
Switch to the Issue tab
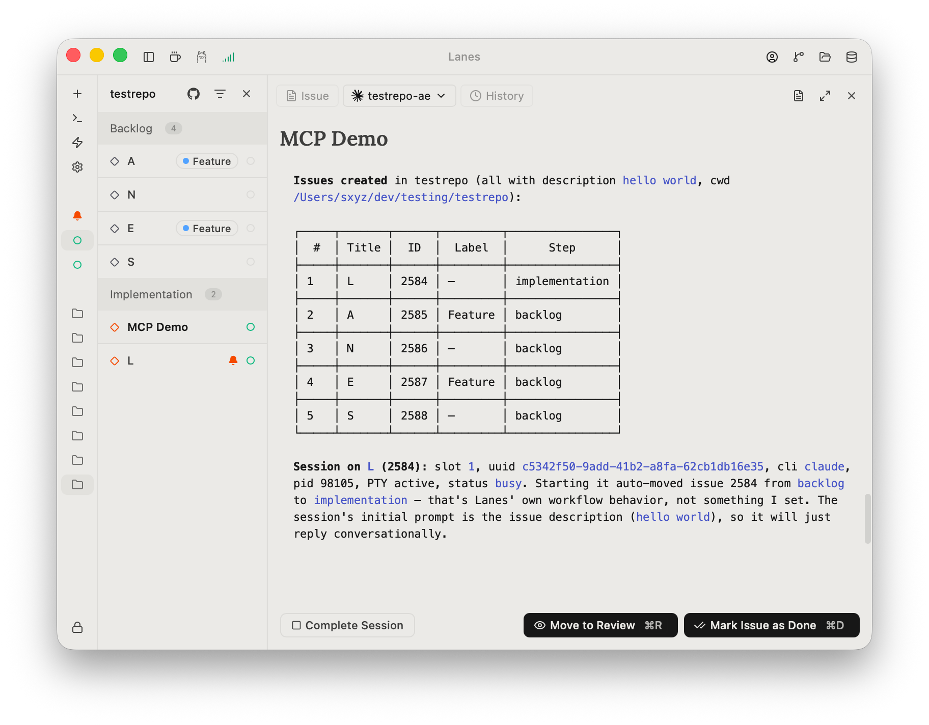[308, 96]
